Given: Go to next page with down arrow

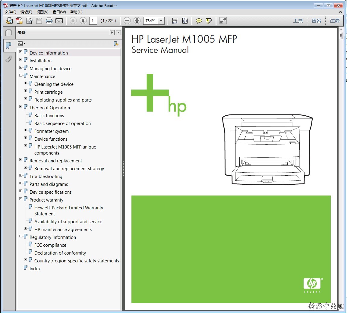Looking at the screenshot, I should click(x=83, y=21).
